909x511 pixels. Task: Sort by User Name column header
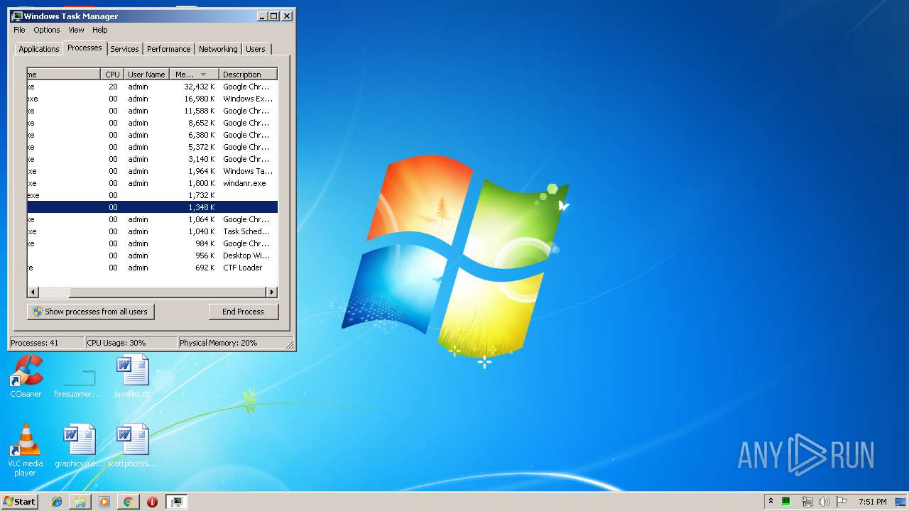click(x=146, y=74)
